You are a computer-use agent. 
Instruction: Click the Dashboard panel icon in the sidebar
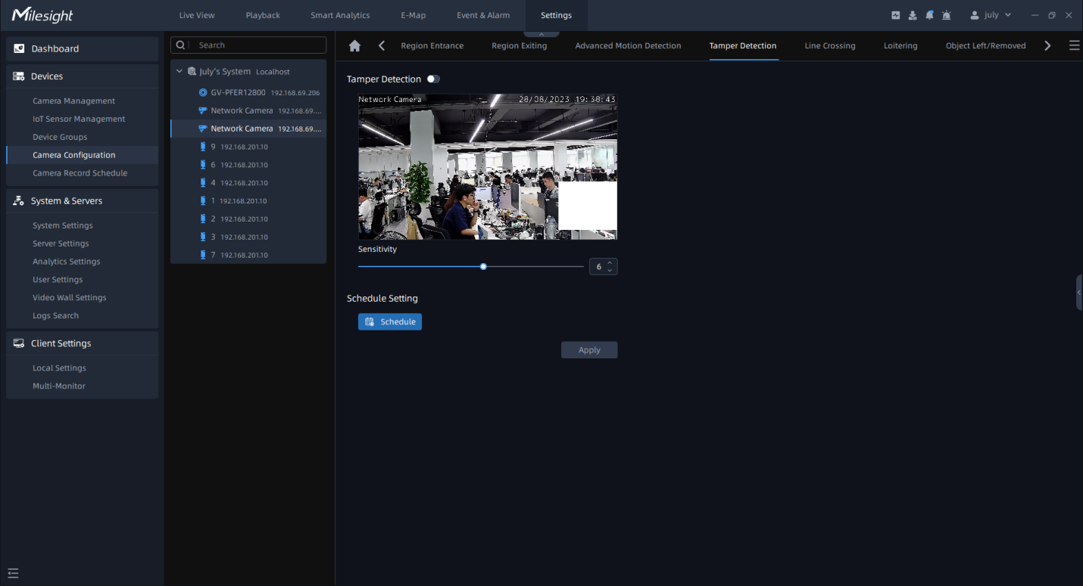click(x=17, y=48)
